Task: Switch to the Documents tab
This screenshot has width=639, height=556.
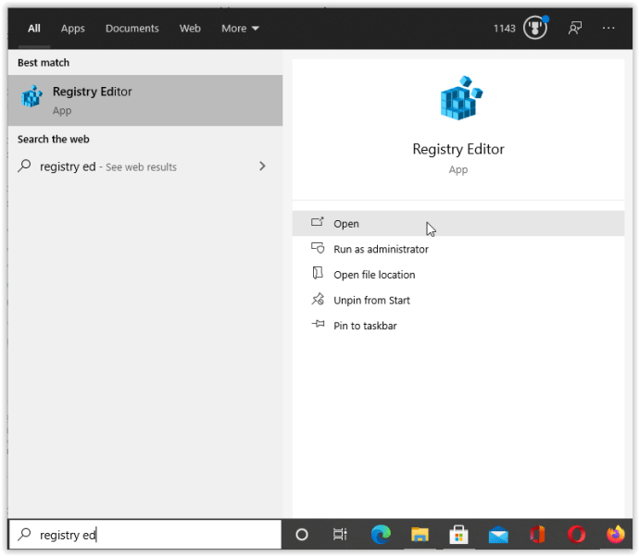Action: point(132,29)
